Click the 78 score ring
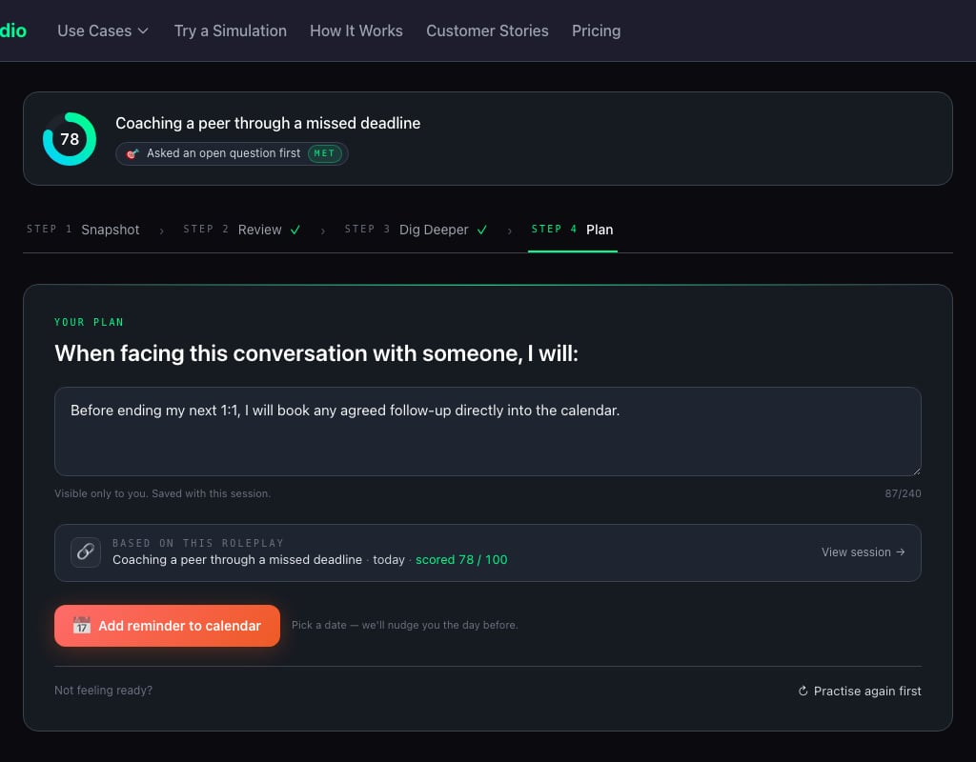Image resolution: width=976 pixels, height=762 pixels. pos(69,139)
